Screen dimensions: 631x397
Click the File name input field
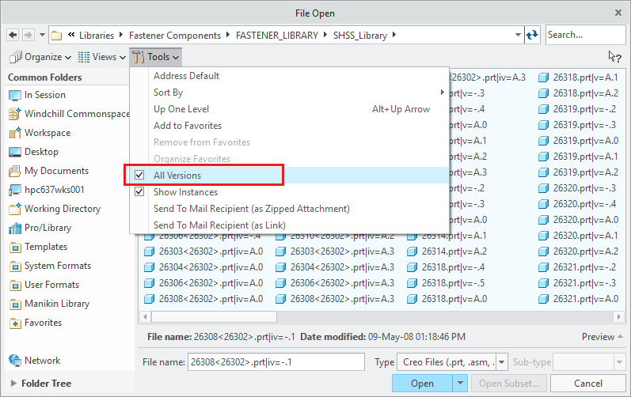click(x=276, y=362)
